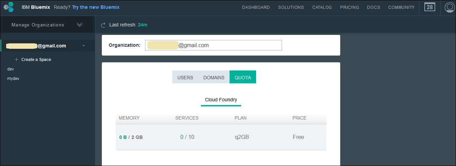Click the 0 B / 2 GB memory value

click(x=131, y=137)
